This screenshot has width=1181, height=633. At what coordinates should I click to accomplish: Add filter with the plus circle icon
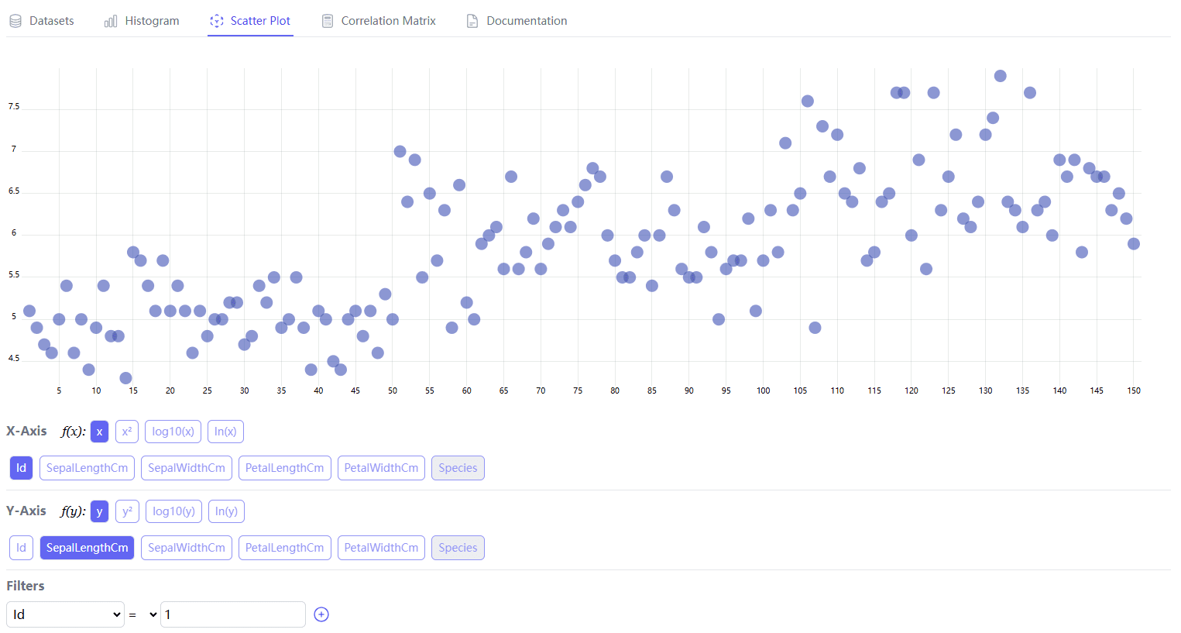coord(321,614)
